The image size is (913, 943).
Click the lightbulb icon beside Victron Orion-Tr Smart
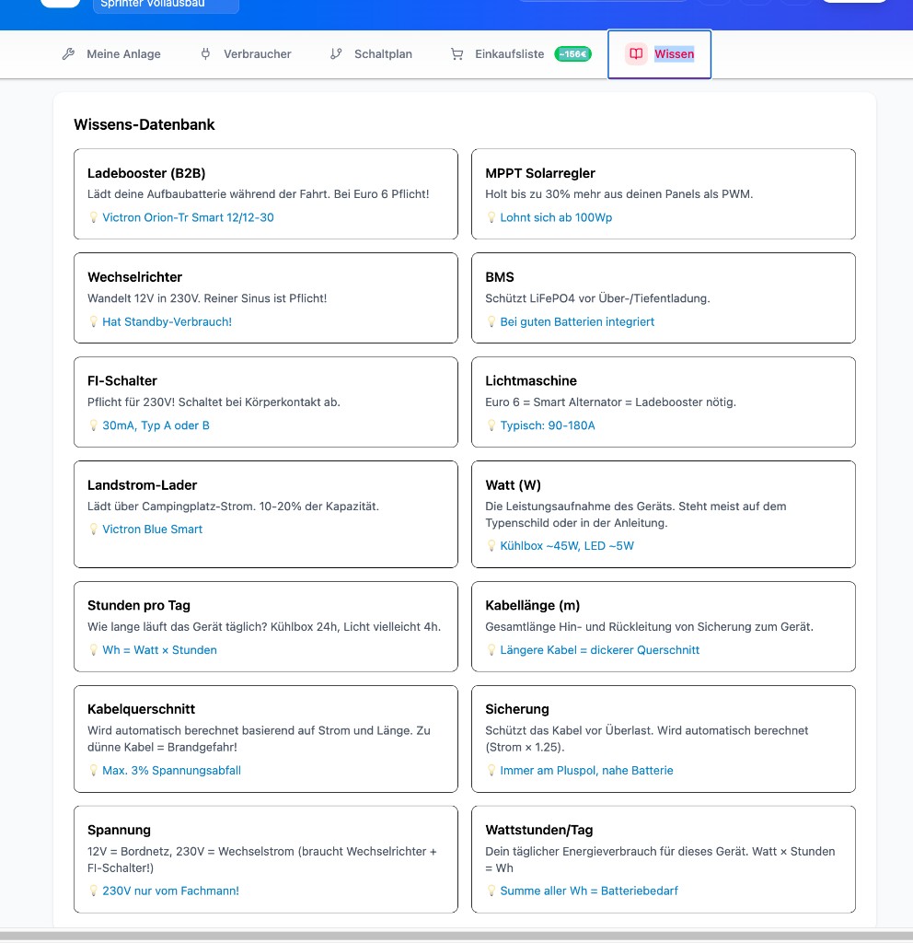click(93, 217)
